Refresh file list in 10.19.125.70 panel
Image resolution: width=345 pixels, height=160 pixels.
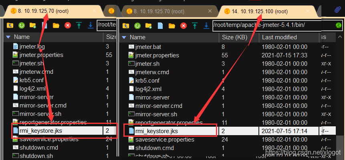(21, 25)
